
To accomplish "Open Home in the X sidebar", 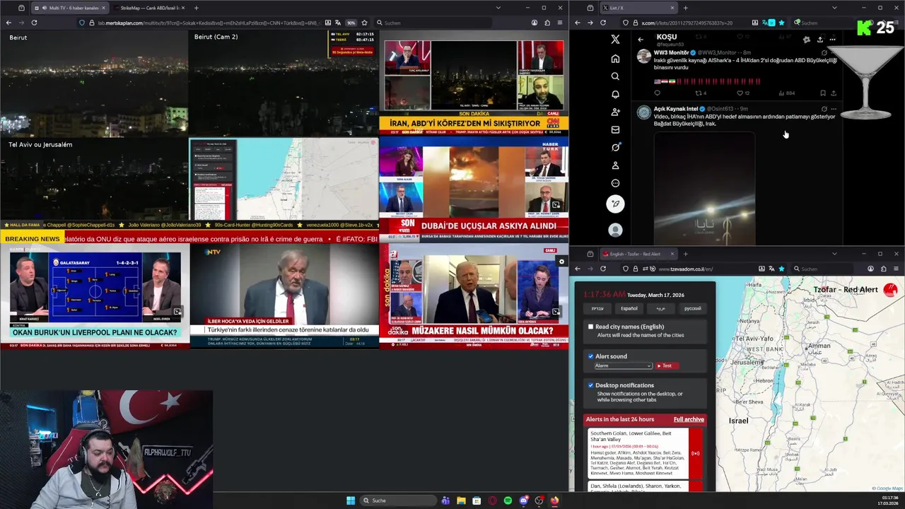I will click(x=615, y=59).
